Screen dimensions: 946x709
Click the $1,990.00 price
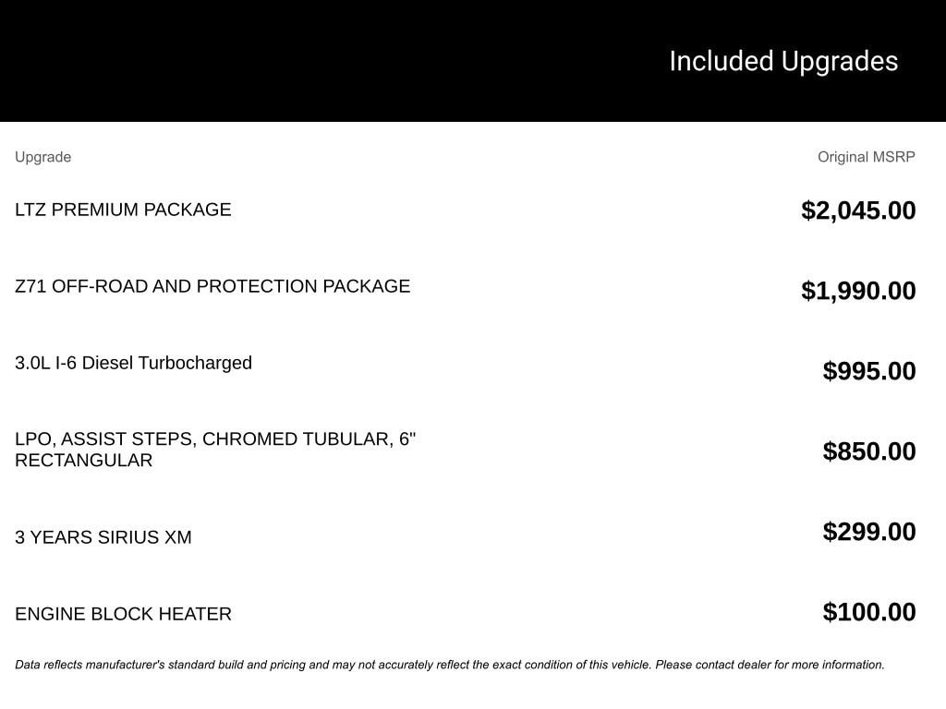coord(858,291)
